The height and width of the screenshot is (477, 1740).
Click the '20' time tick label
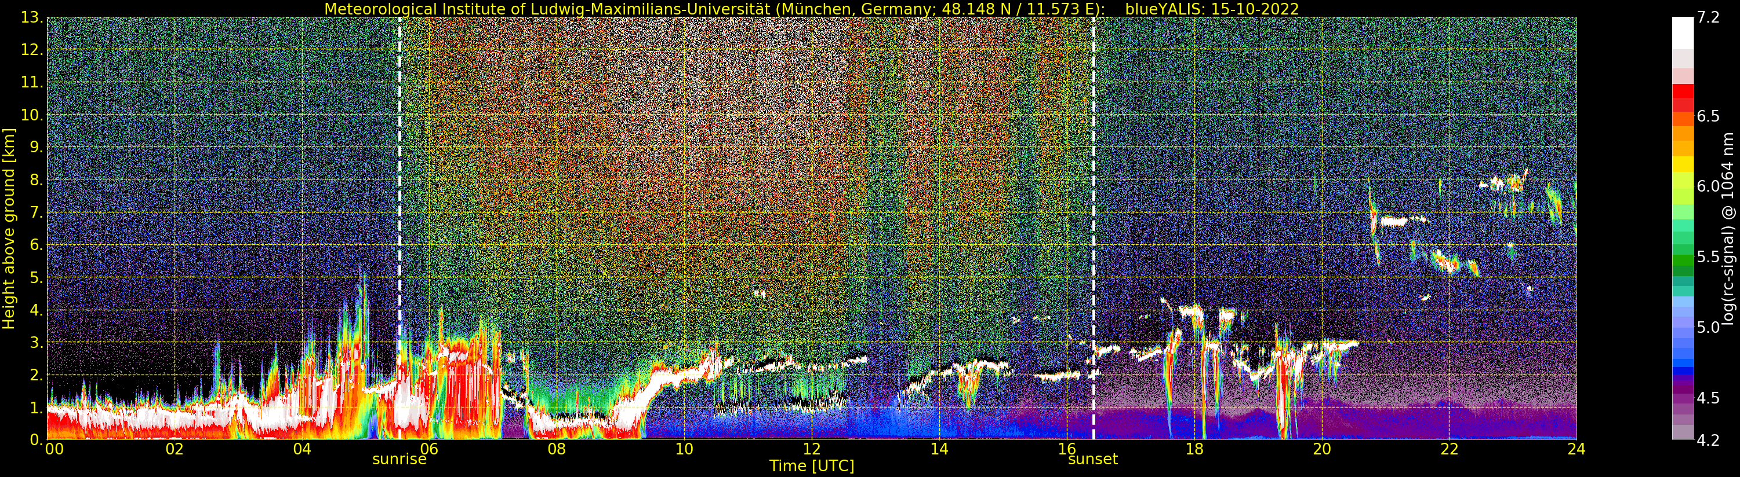[x=1322, y=449]
